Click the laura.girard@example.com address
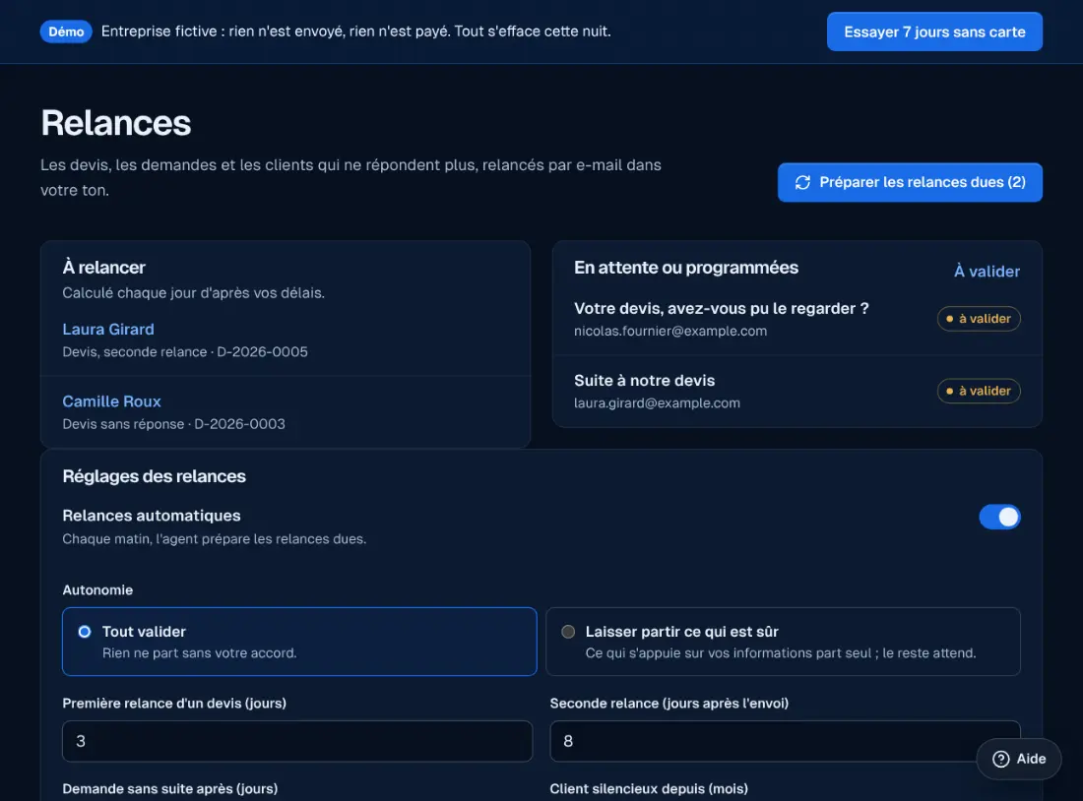Image resolution: width=1083 pixels, height=801 pixels. click(x=657, y=403)
